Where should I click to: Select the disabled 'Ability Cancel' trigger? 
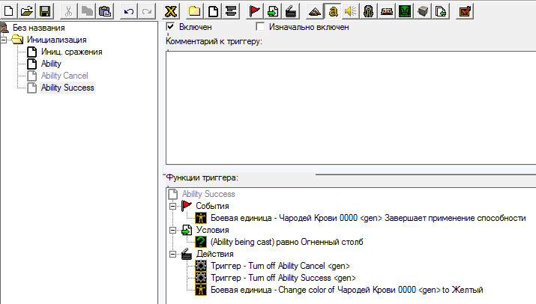tap(64, 76)
